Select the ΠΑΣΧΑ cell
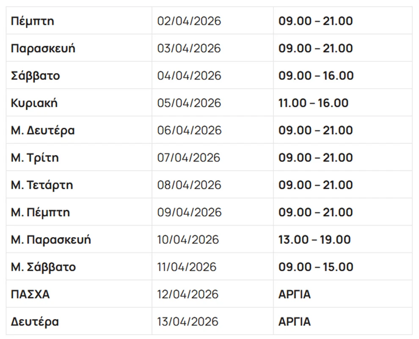The image size is (419, 339). coord(30,294)
